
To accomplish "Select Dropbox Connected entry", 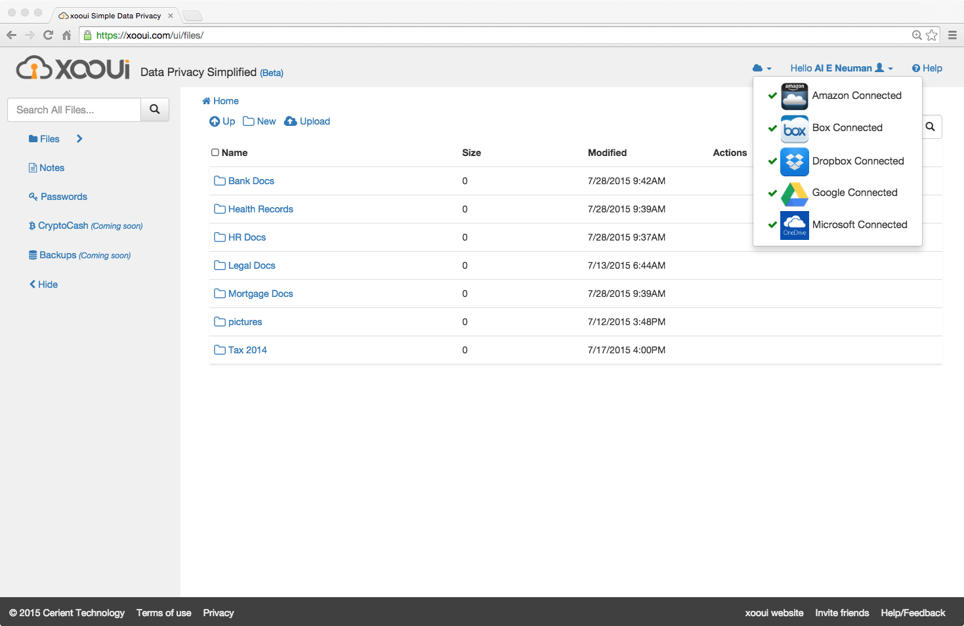I will (837, 161).
